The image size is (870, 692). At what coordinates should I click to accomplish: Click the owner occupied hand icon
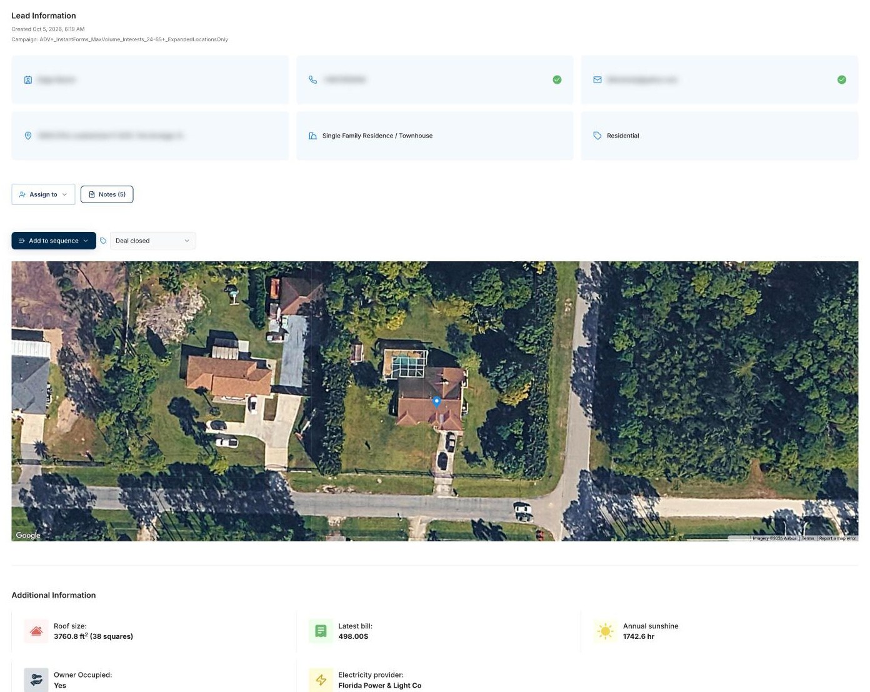click(36, 680)
